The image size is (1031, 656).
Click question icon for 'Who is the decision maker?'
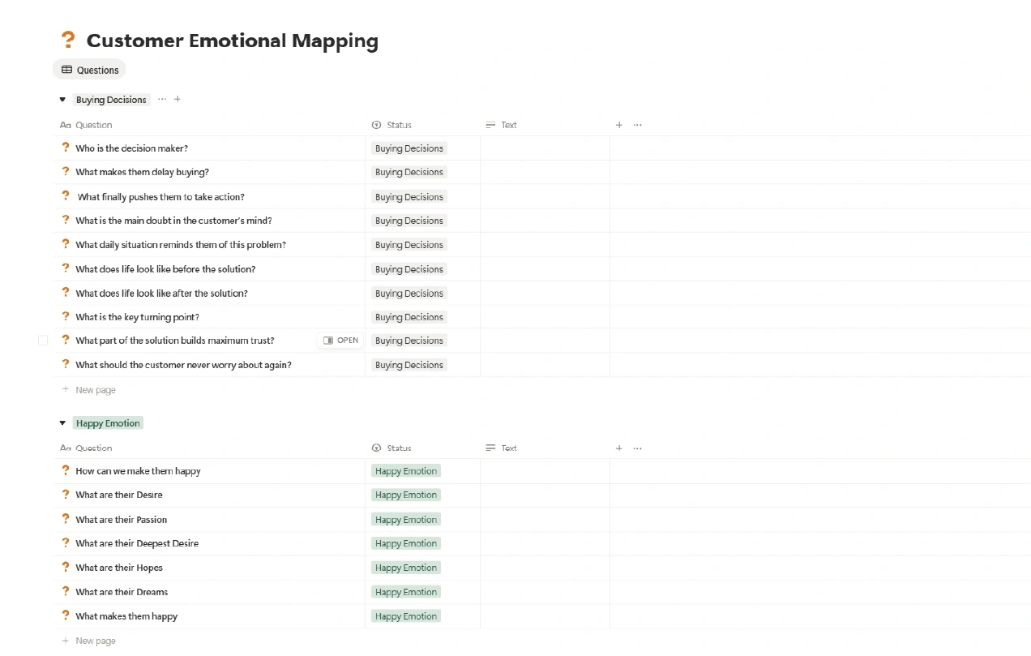pos(66,148)
